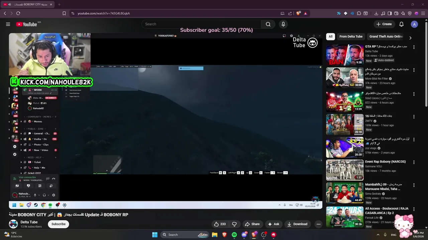
Task: Click the Create button
Action: coord(384,24)
